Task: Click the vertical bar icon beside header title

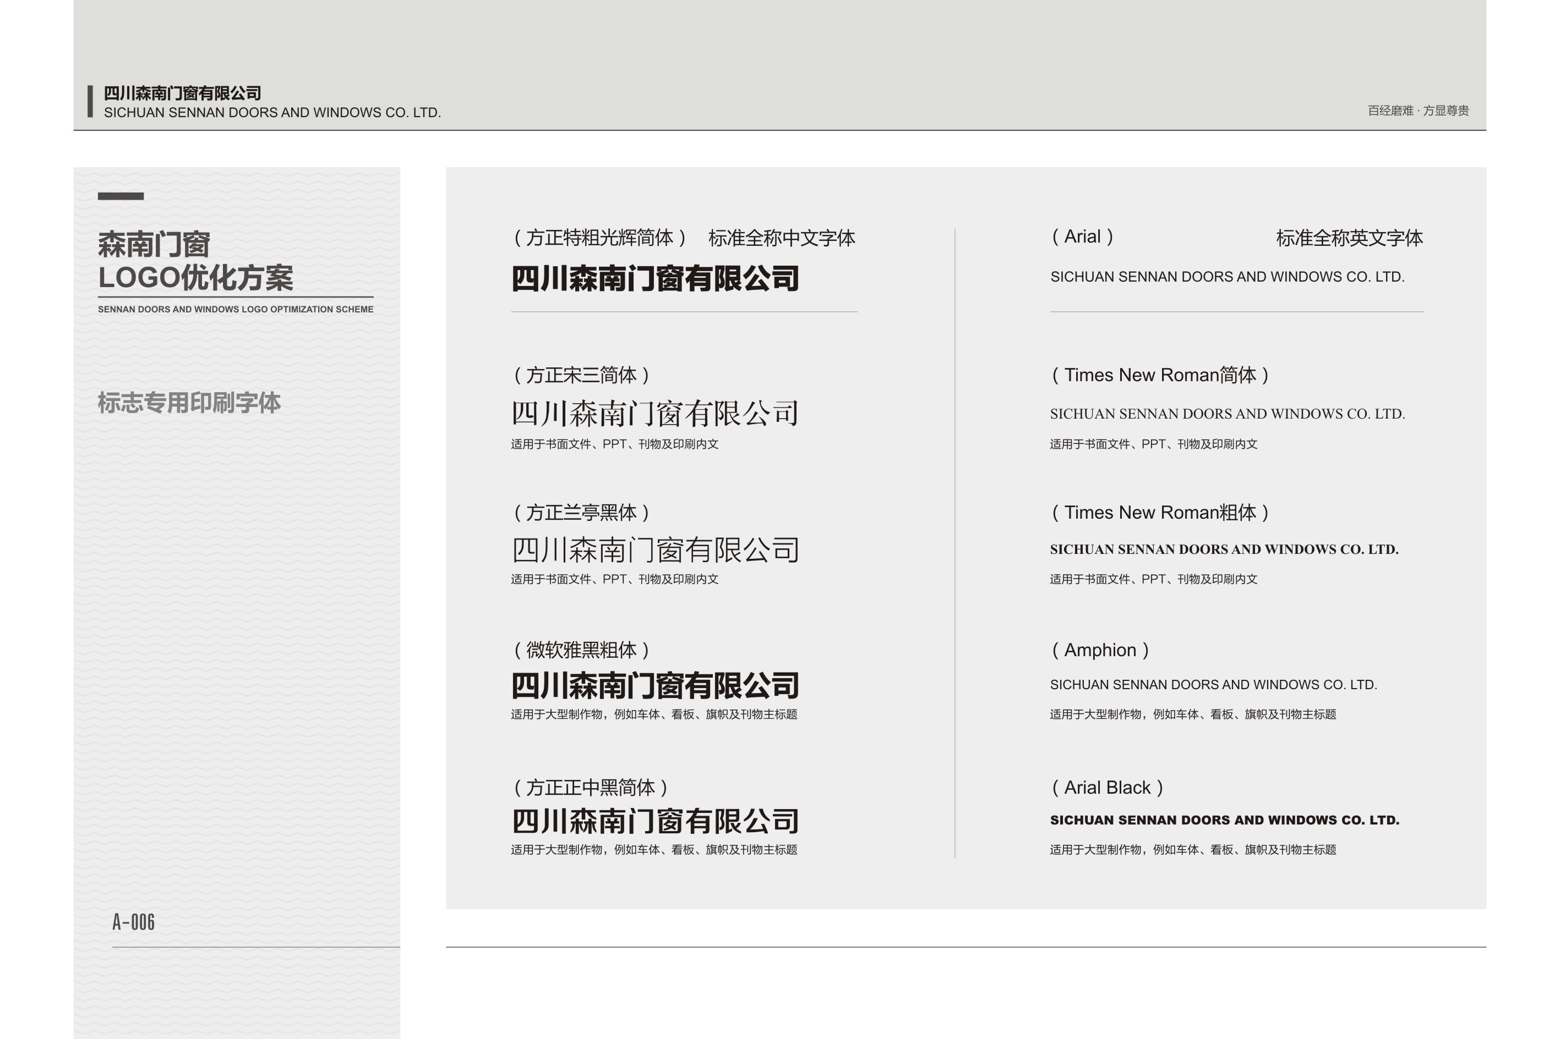Action: [90, 101]
